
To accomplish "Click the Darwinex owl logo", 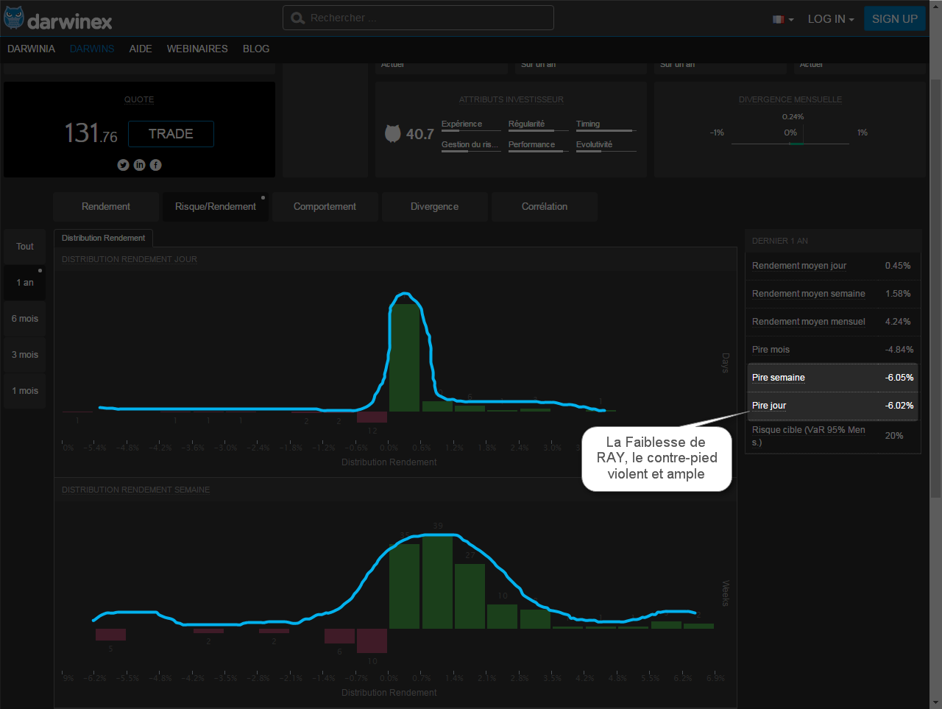I will pyautogui.click(x=14, y=18).
